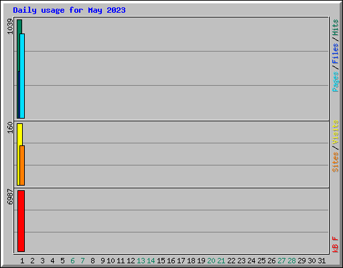Click day label 16 on the axis
The width and height of the screenshot is (343, 268).
coord(171,261)
